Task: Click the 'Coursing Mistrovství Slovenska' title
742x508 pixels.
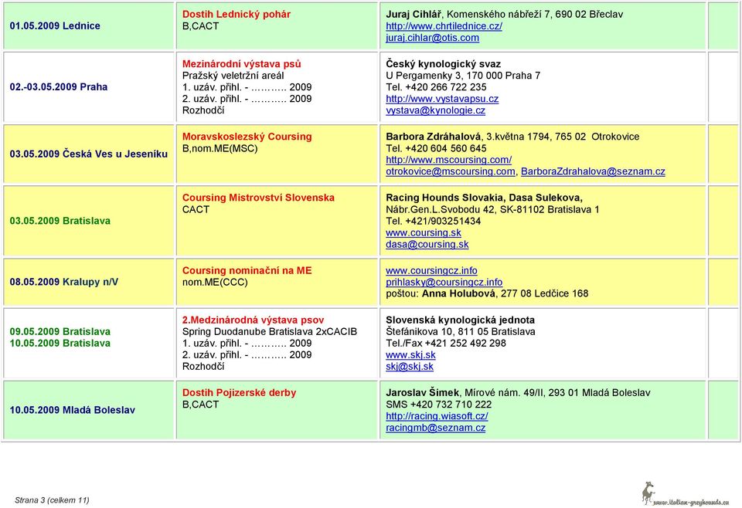Action: tap(258, 198)
